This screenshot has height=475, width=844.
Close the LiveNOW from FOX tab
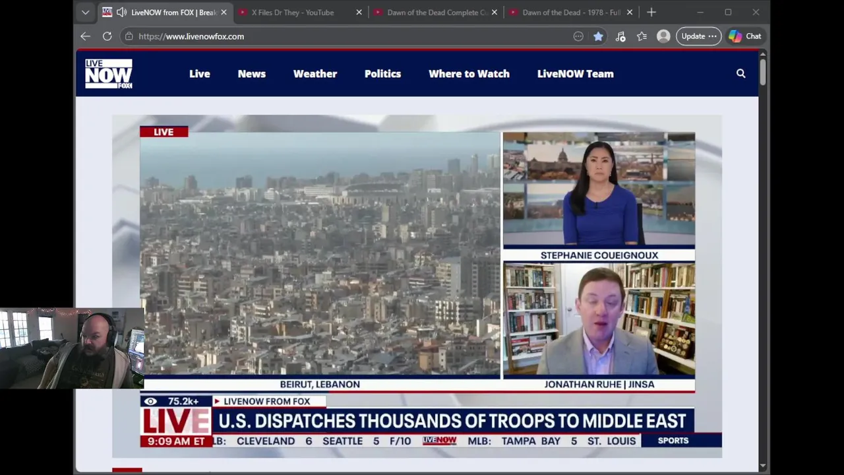(224, 13)
